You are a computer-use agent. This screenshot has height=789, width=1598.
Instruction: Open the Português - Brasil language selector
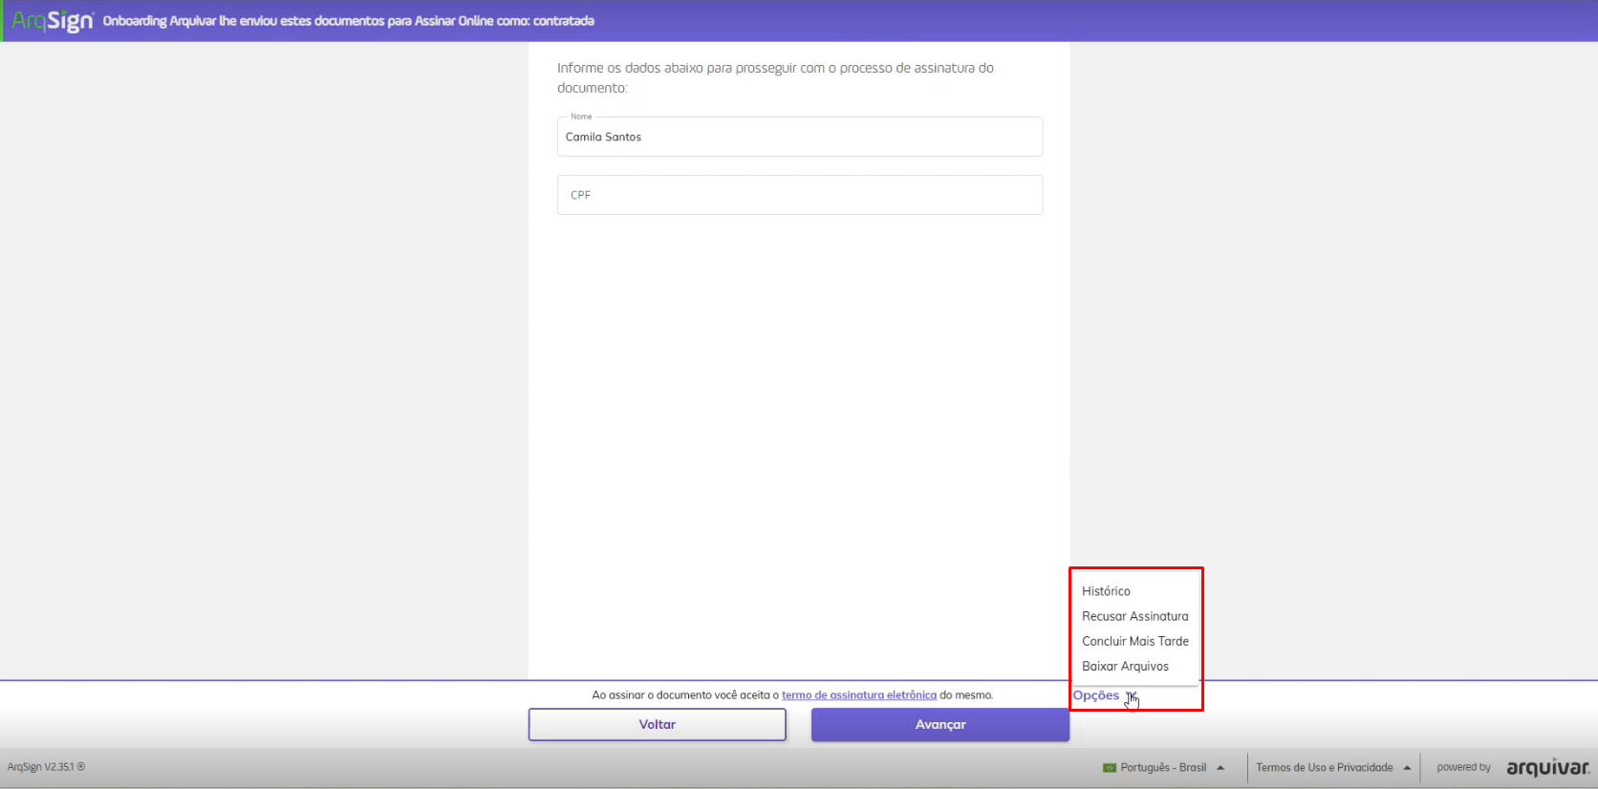[x=1163, y=767]
